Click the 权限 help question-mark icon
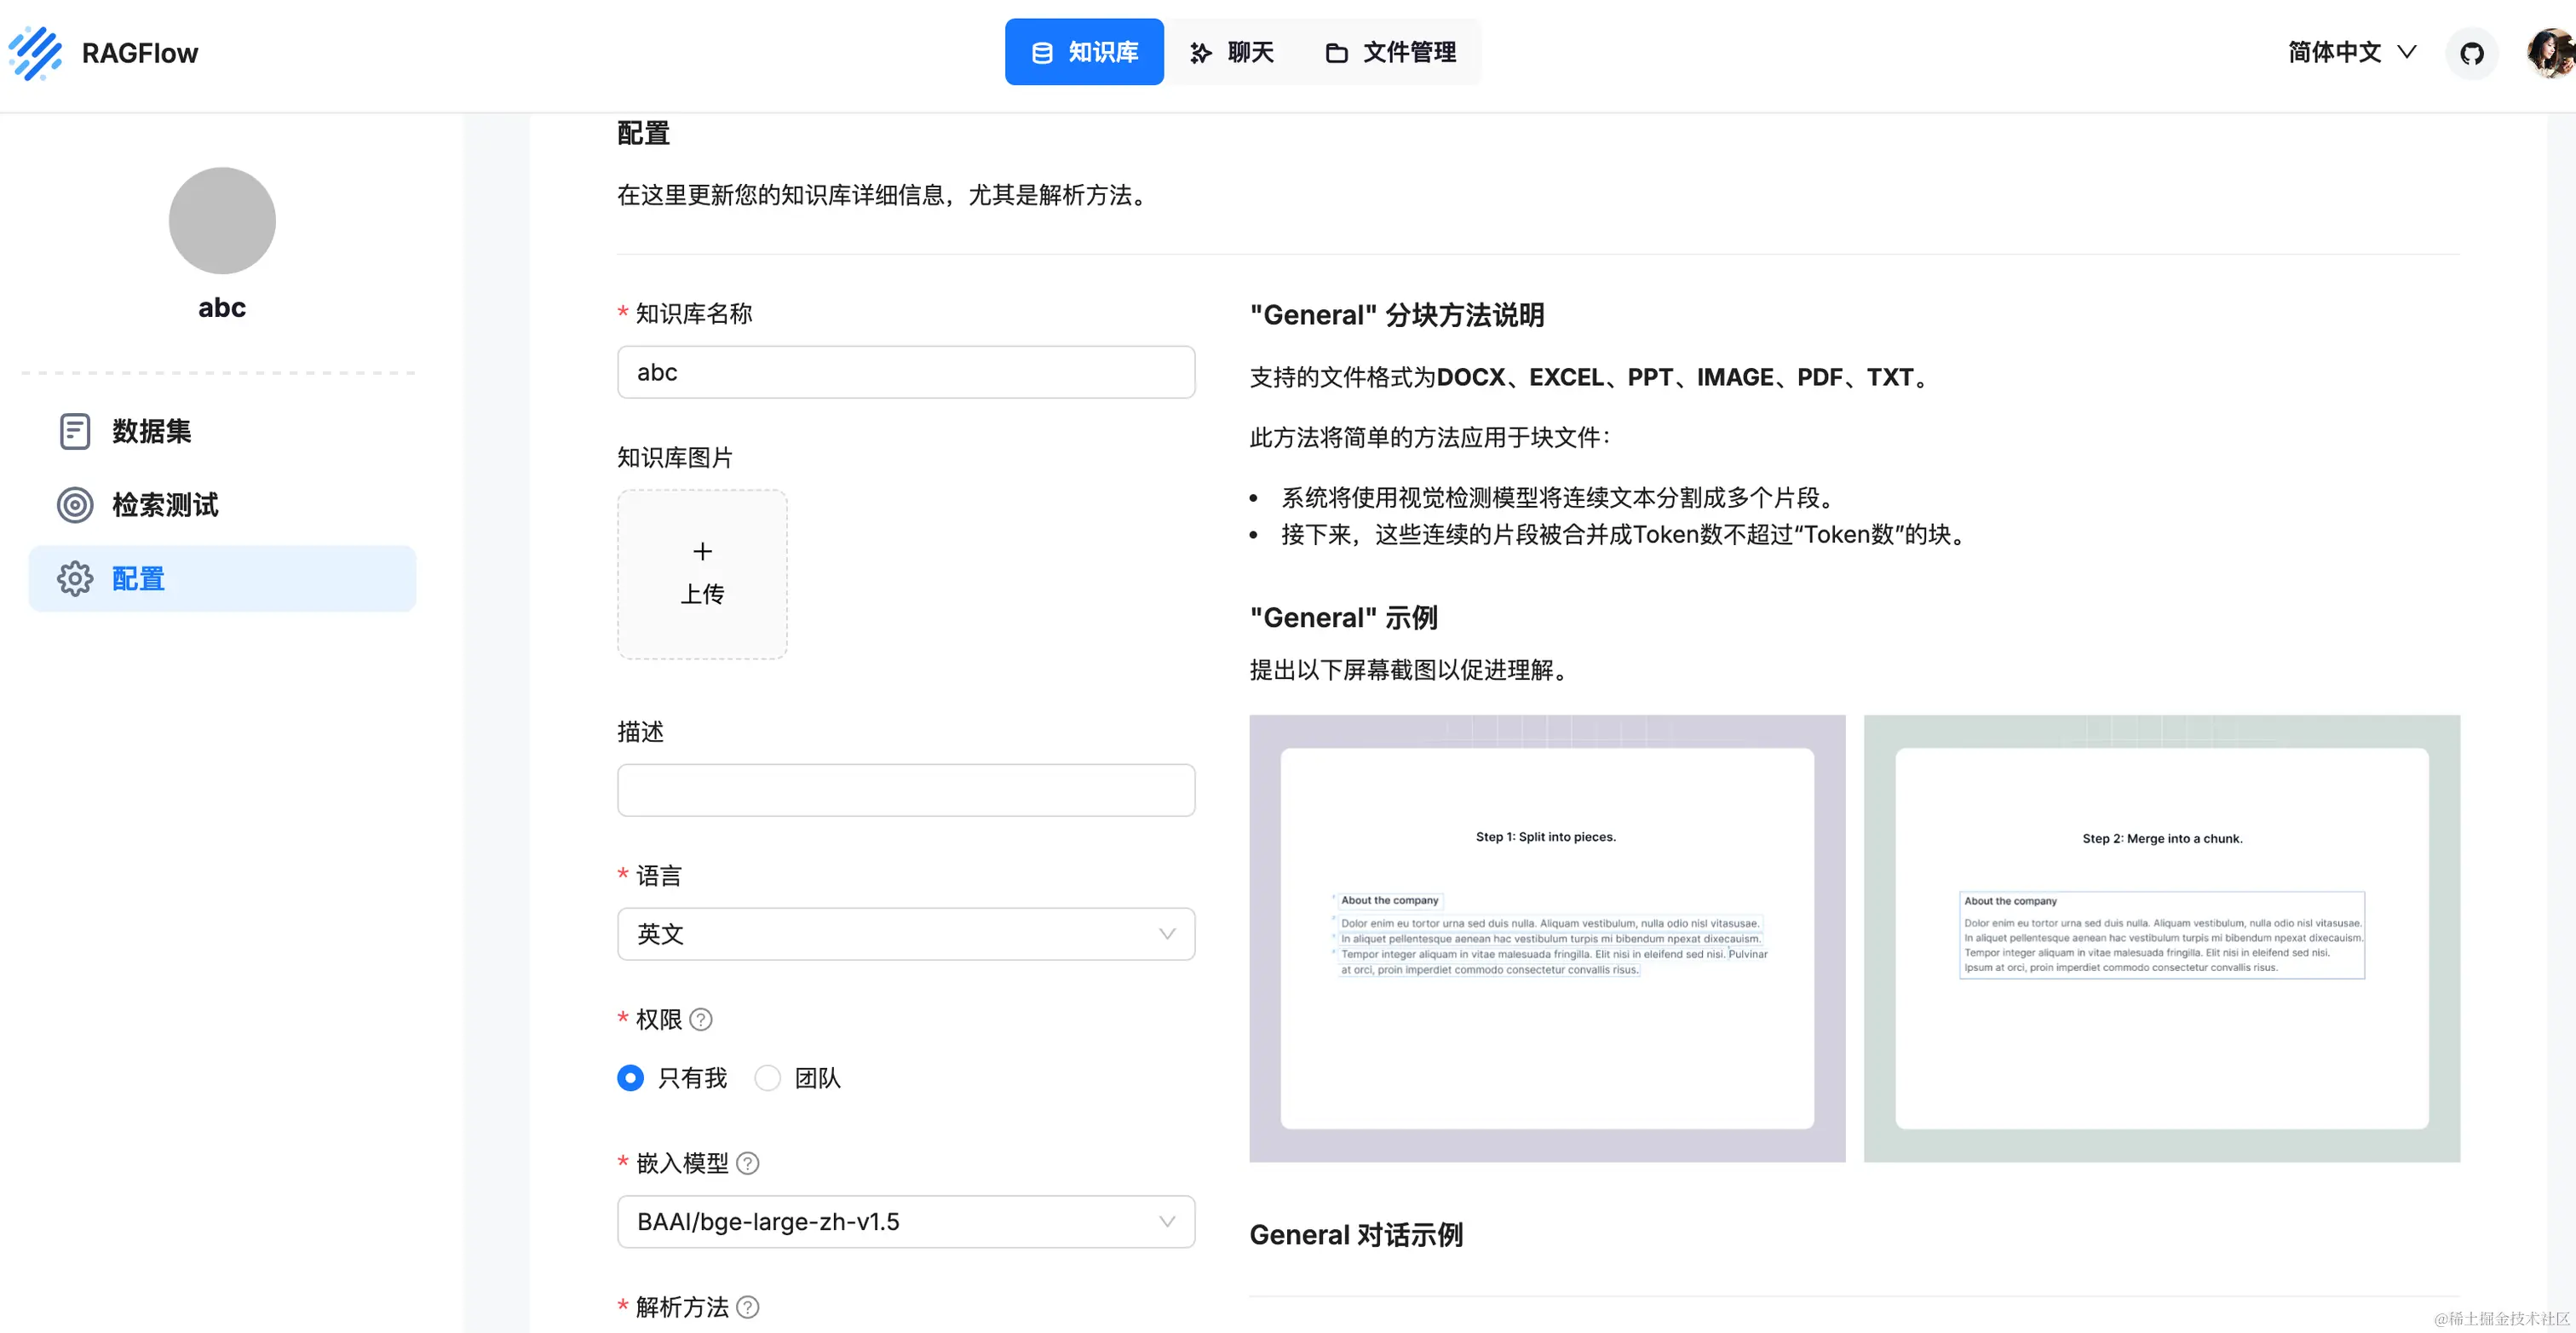 pos(701,1019)
